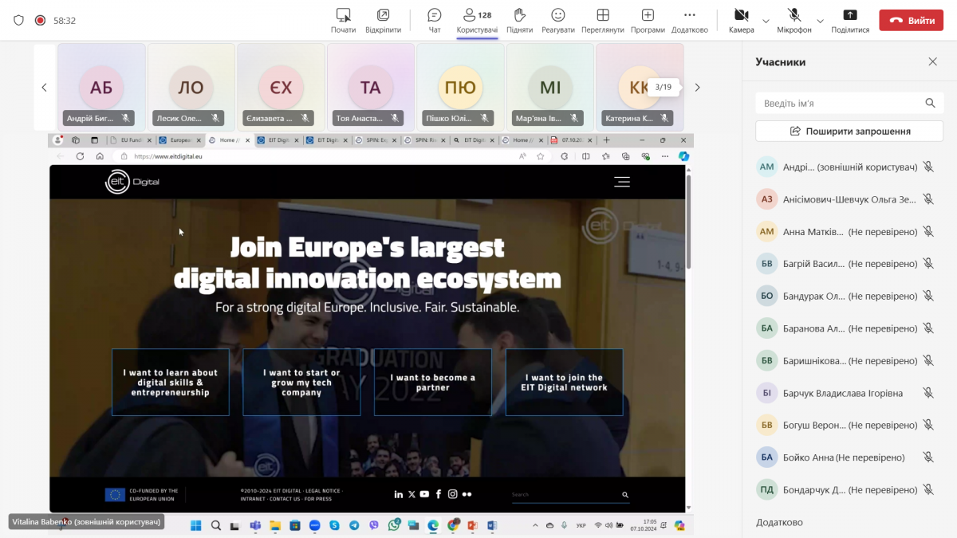This screenshot has height=538, width=957.
Task: Toggle the Camera (Камера) on
Action: pos(740,21)
